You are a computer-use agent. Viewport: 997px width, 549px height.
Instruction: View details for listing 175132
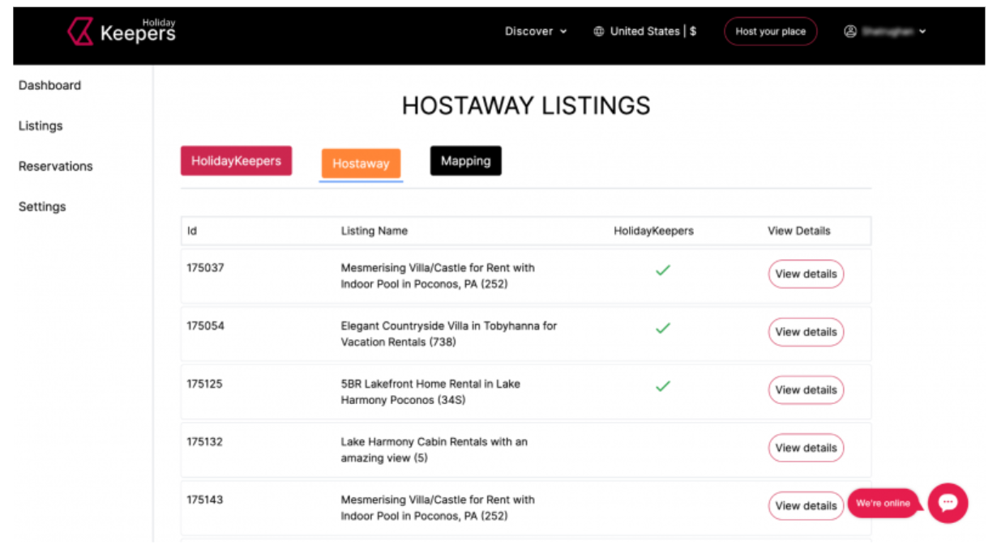pos(806,448)
